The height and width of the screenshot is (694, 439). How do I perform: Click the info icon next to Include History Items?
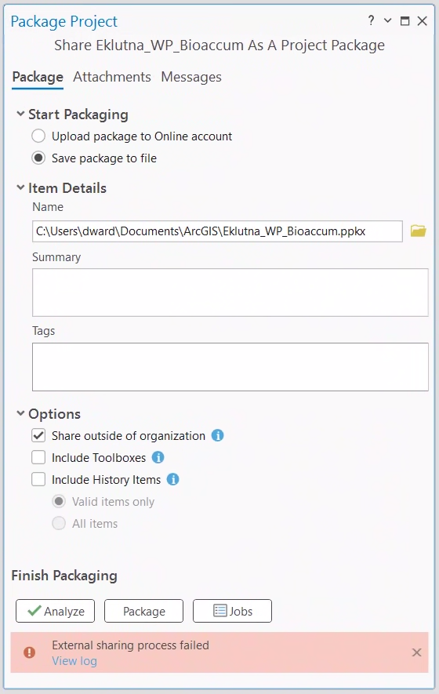(172, 479)
